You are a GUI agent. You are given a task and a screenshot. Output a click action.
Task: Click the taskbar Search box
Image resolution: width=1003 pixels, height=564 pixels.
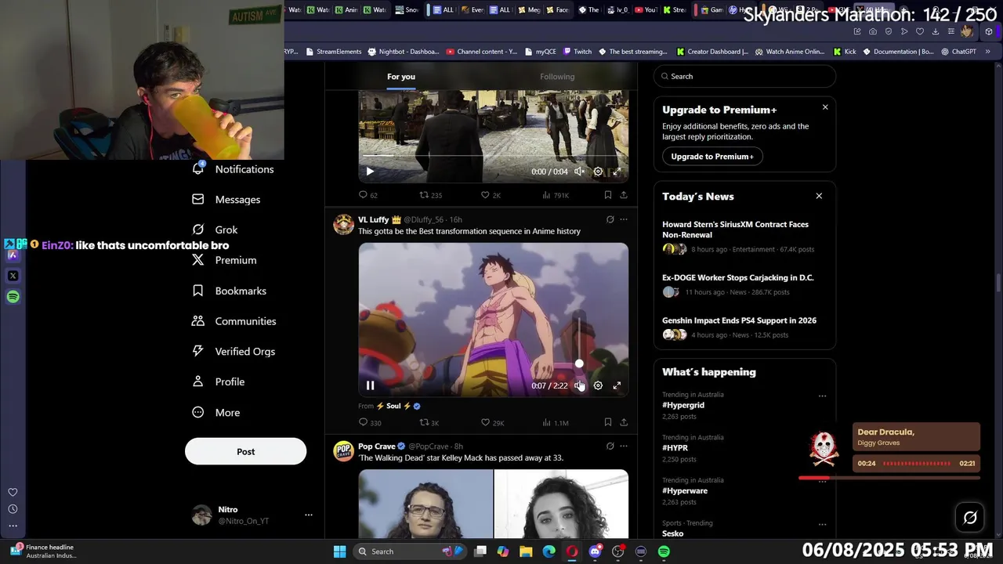[411, 551]
